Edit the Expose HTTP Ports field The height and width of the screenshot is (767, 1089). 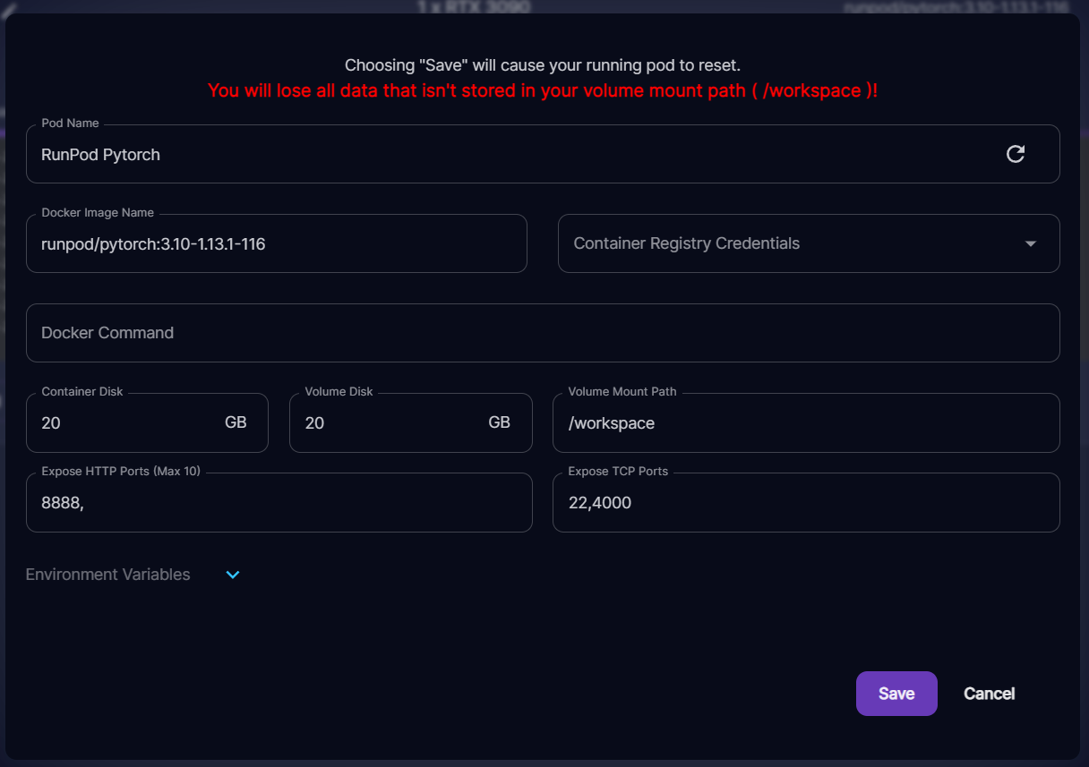(x=279, y=503)
